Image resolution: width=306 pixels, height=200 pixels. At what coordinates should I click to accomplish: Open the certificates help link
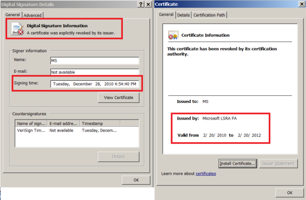tap(206, 173)
